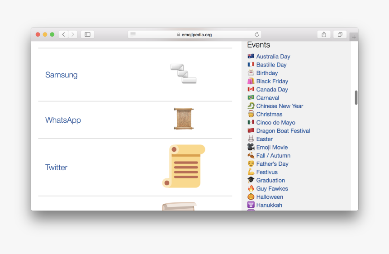Open the Chinese New Year link

280,106
